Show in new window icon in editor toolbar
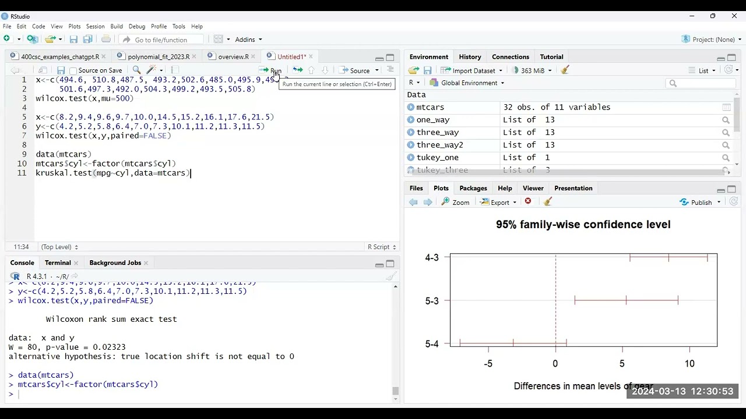Screen dimensions: 746x419 pyautogui.click(x=43, y=70)
